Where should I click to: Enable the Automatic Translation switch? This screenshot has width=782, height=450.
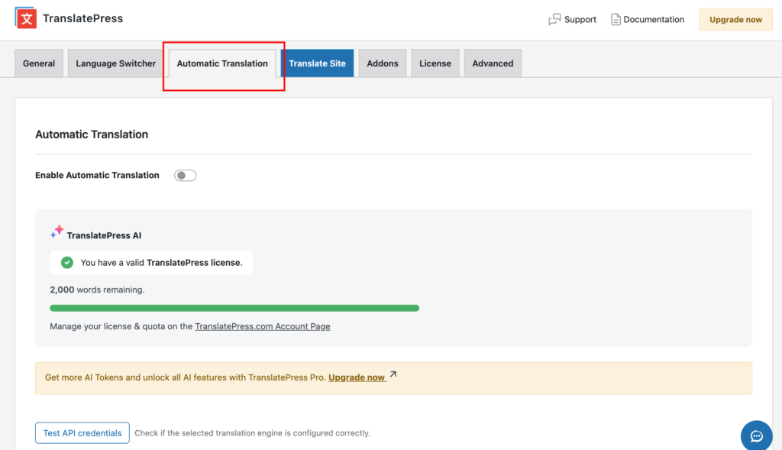click(x=185, y=175)
